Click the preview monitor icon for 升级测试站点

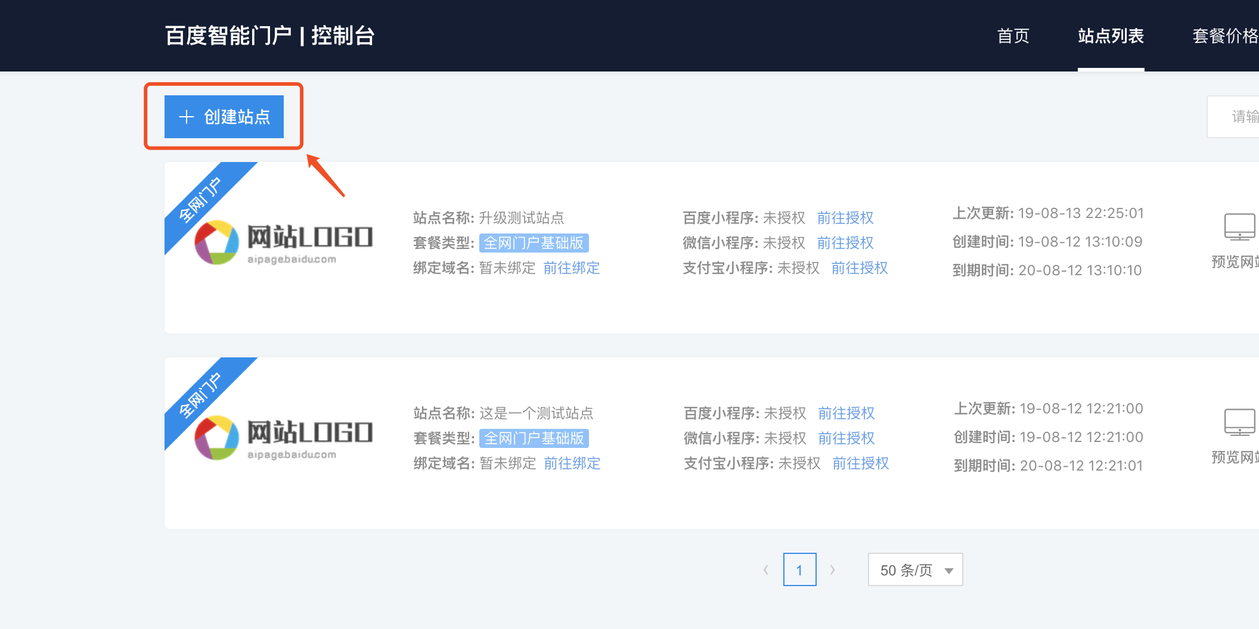tap(1240, 228)
